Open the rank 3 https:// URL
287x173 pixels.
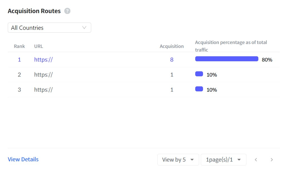tap(43, 90)
